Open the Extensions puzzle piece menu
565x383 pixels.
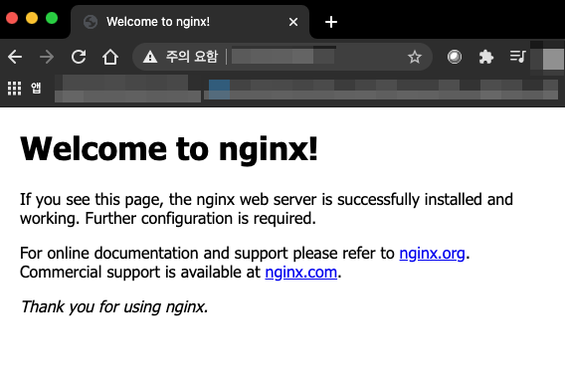pyautogui.click(x=486, y=57)
